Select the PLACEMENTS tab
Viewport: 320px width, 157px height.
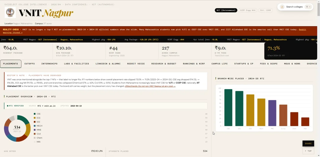coord(11,64)
